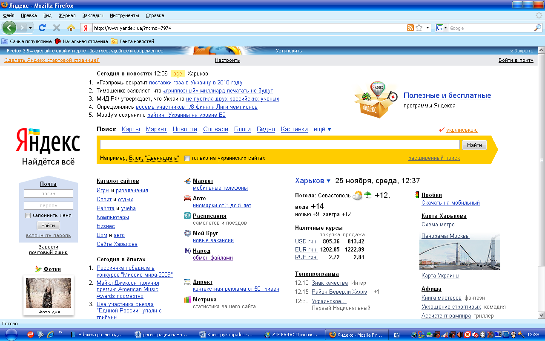Click the EN language indicator in taskbar

click(396, 335)
